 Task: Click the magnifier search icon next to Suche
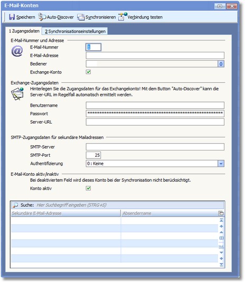pyautogui.click(x=15, y=205)
